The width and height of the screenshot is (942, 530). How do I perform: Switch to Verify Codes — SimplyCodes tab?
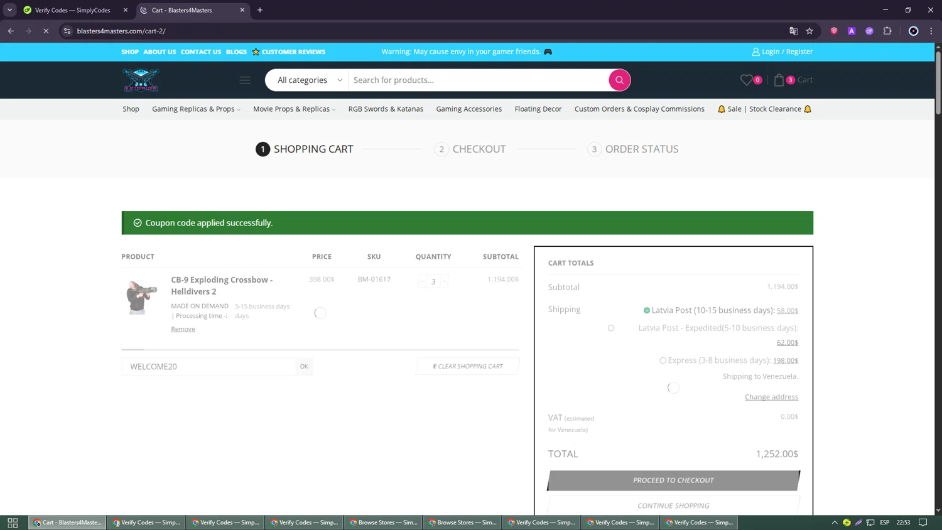(x=73, y=10)
